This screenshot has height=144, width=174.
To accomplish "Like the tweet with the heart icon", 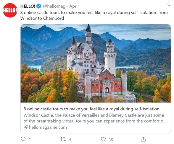I will (x=103, y=139).
